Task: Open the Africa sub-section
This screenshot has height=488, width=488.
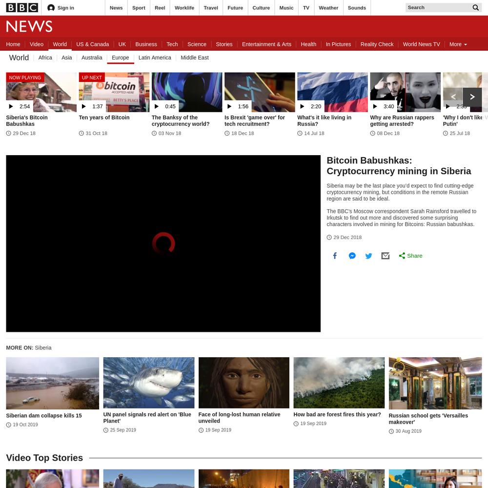Action: (45, 58)
